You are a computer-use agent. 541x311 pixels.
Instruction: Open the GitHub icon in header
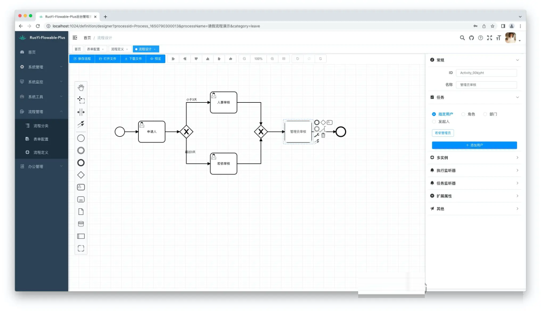pos(471,38)
